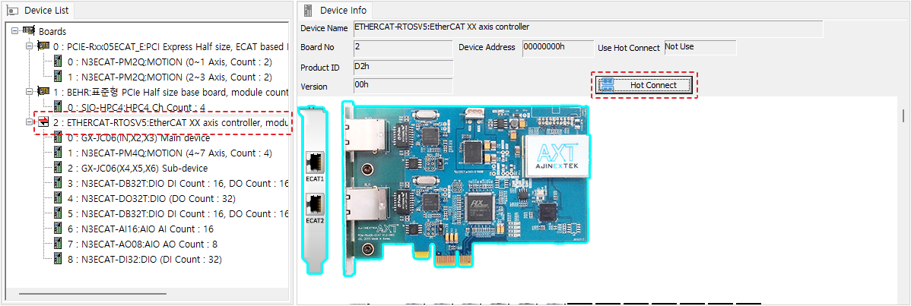This screenshot has height=306, width=911.
Task: Click the Product ID field
Action: coord(402,68)
